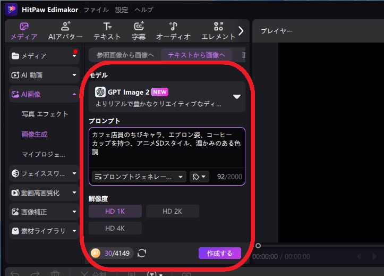Click the delete trash icon in timeline toolbar
384x276 pixels.
(55, 273)
